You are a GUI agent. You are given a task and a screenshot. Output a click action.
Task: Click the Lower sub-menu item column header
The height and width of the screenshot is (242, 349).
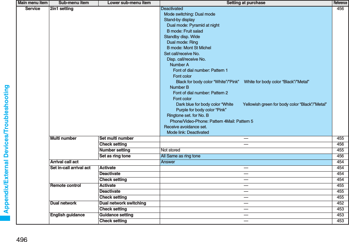(129, 3)
